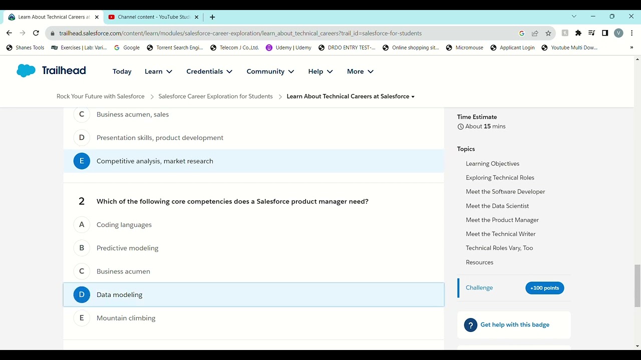Select answer E Competitive analysis, market research
Viewport: 641px width, 360px height.
(x=254, y=161)
